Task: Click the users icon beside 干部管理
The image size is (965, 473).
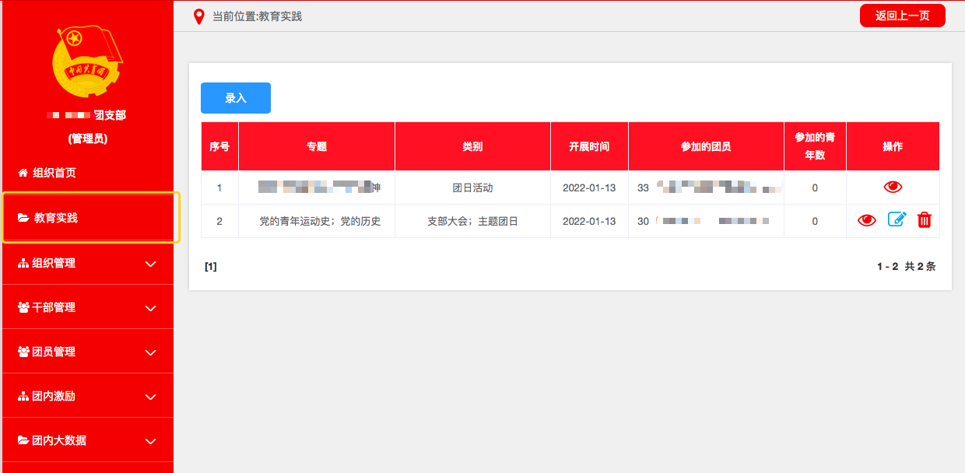Action: (23, 307)
